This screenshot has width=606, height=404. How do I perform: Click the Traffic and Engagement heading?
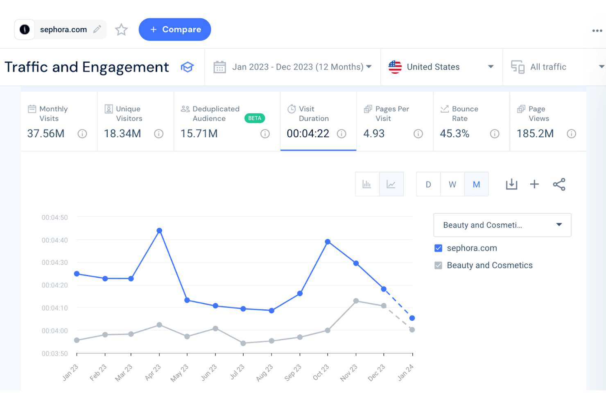pos(86,67)
